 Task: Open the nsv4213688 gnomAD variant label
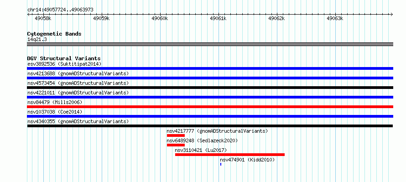pyautogui.click(x=78, y=73)
